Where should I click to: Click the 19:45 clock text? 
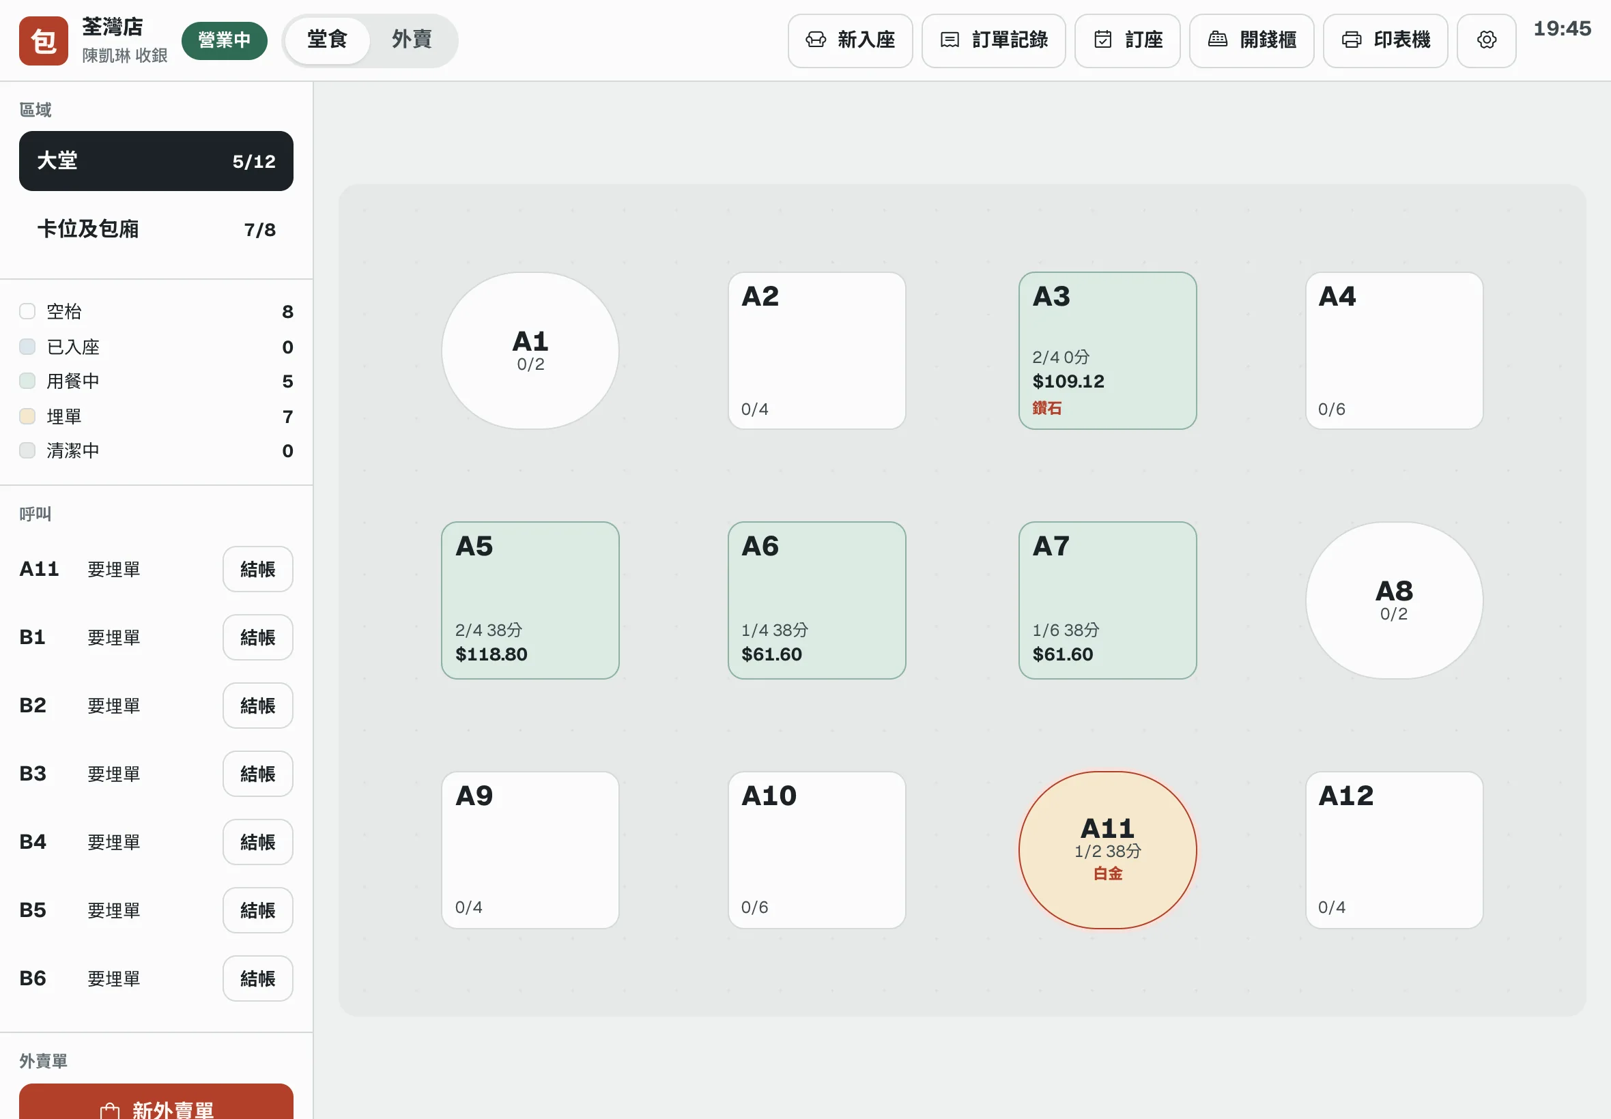1562,29
